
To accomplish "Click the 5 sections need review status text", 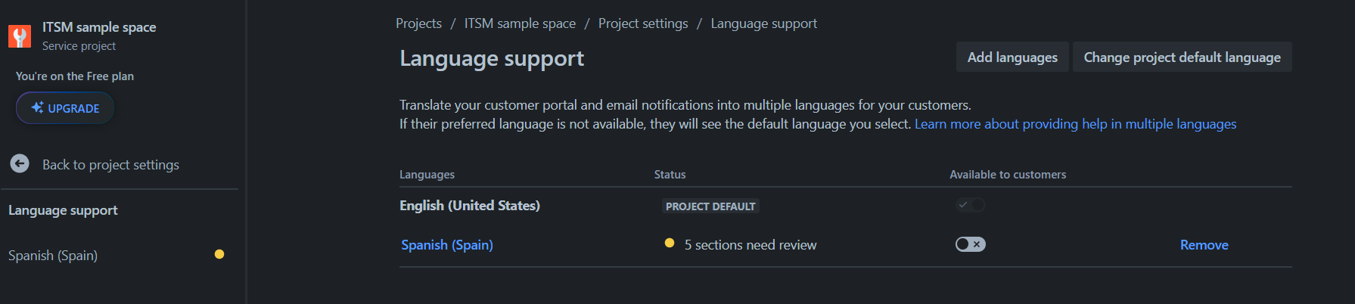I will click(751, 245).
